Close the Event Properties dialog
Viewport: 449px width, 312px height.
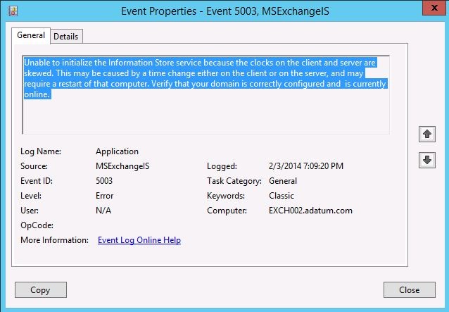[409, 290]
